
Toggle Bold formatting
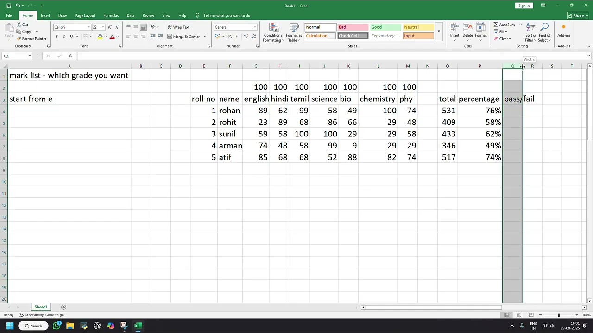click(57, 37)
